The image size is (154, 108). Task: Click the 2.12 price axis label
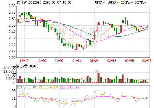12,51
